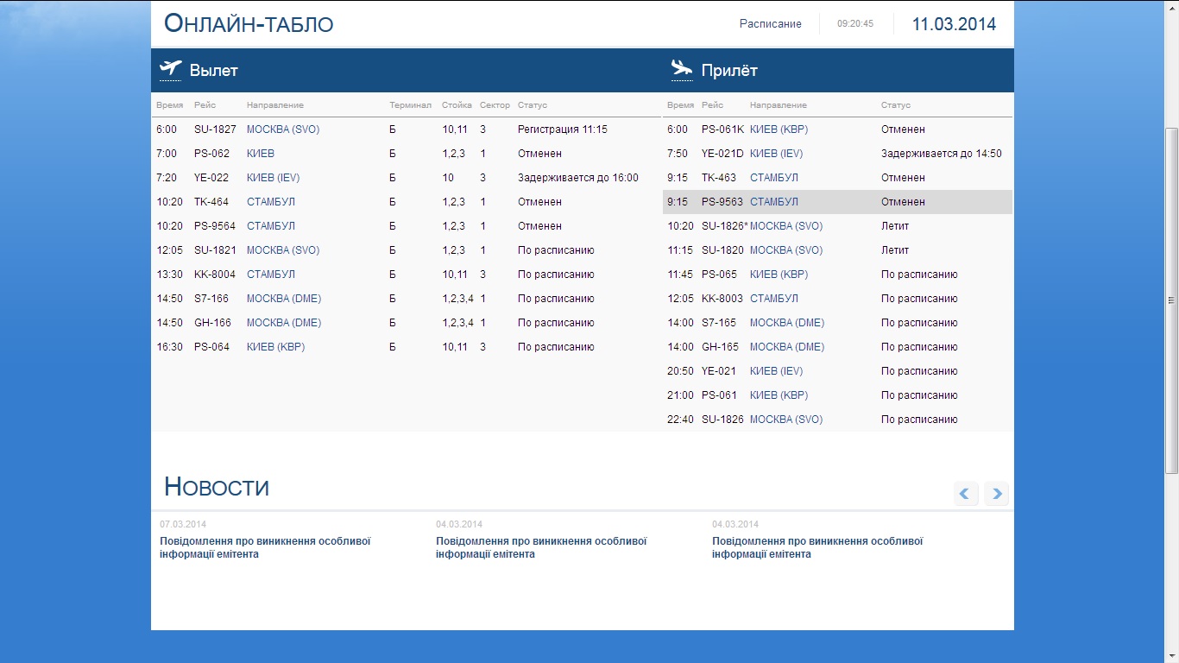This screenshot has width=1179, height=663.
Task: Show previous news with left arrow
Action: (966, 494)
